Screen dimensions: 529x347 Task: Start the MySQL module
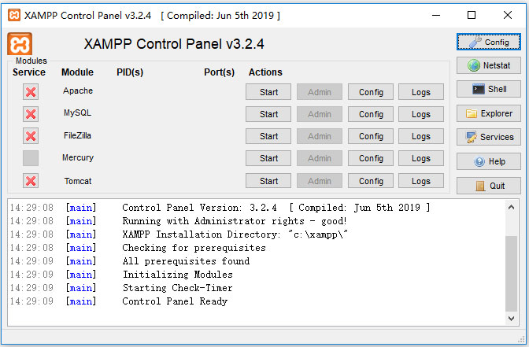click(268, 114)
